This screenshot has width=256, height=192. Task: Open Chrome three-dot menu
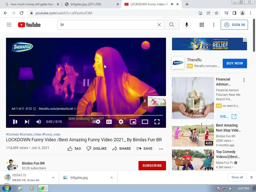250,13
